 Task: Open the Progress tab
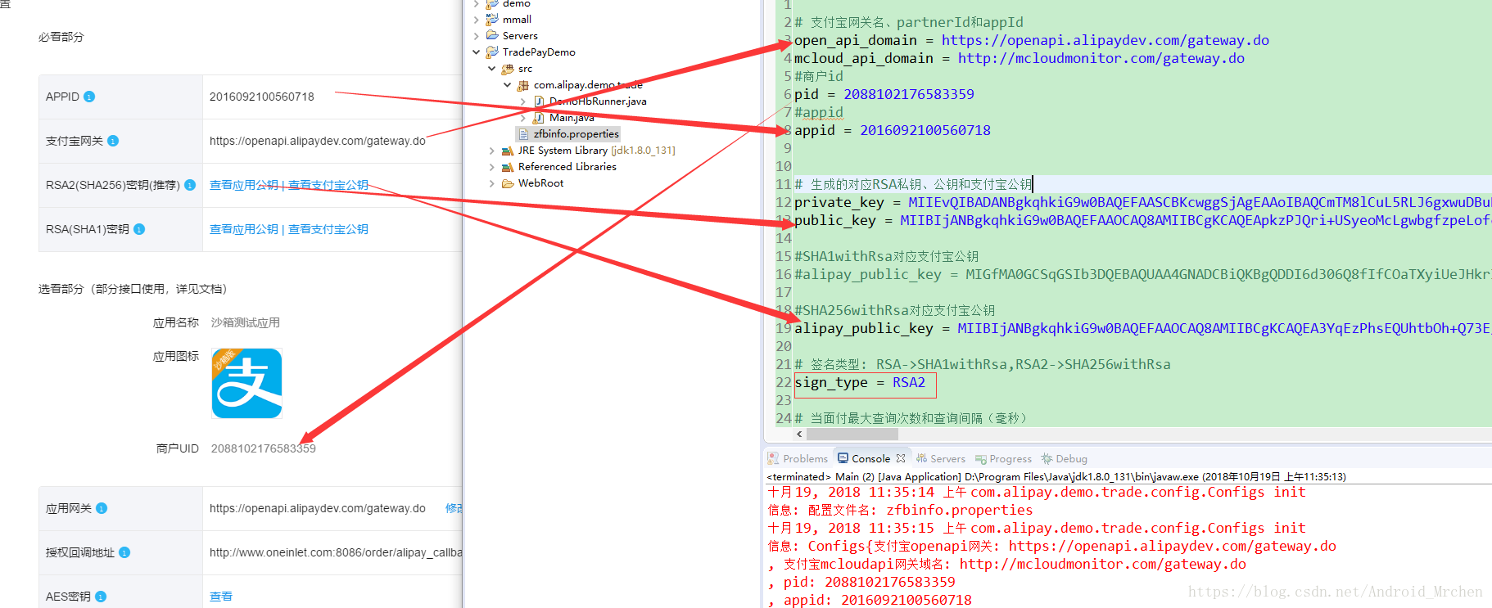click(1003, 458)
